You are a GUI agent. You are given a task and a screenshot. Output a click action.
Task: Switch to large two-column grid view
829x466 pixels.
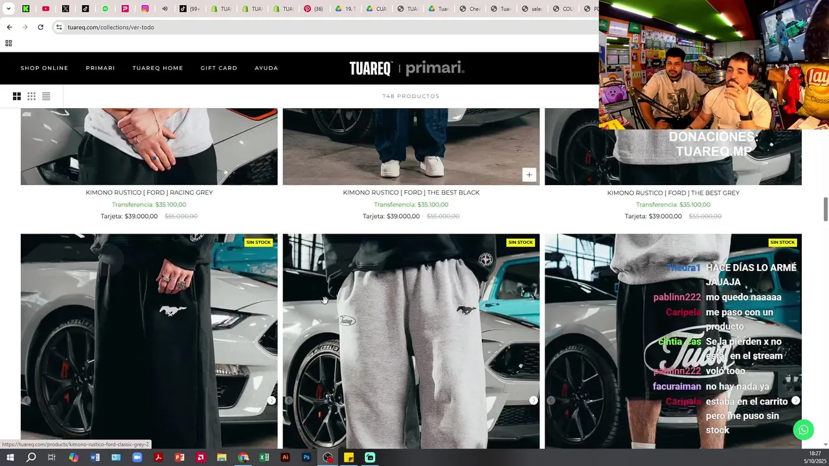click(17, 96)
